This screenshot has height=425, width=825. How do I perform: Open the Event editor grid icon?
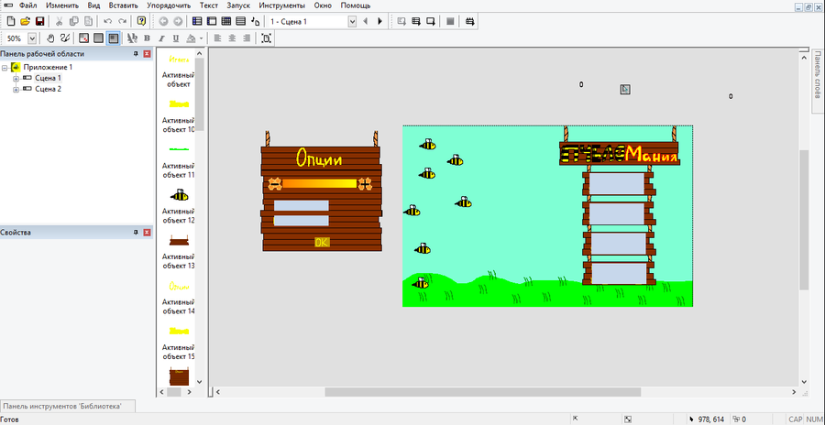[x=226, y=22]
